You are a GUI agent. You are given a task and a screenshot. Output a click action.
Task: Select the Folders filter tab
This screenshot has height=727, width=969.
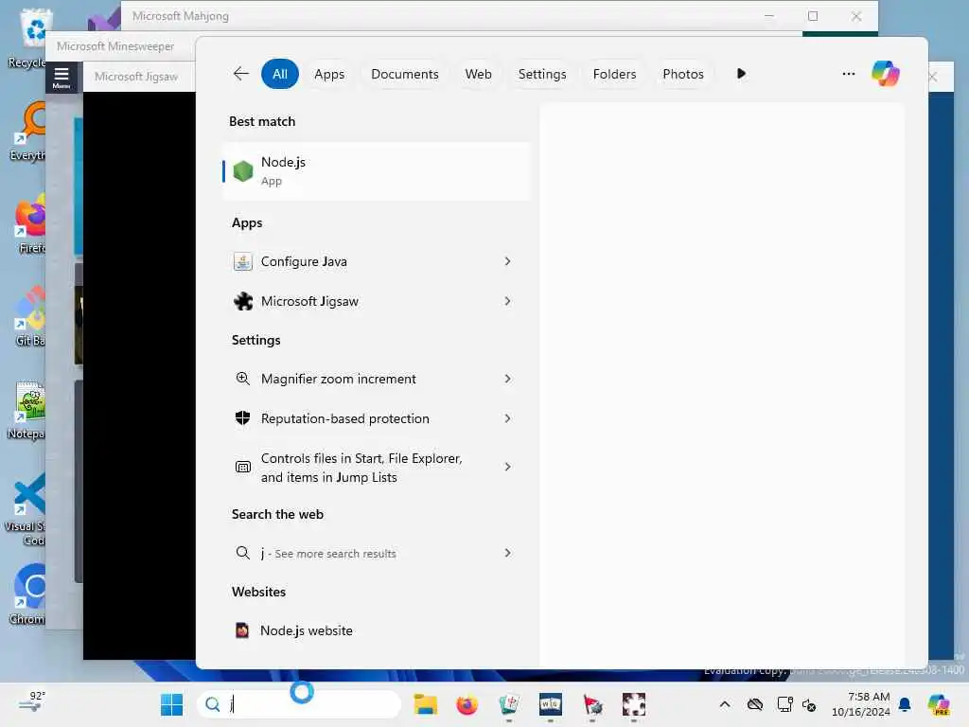614,74
